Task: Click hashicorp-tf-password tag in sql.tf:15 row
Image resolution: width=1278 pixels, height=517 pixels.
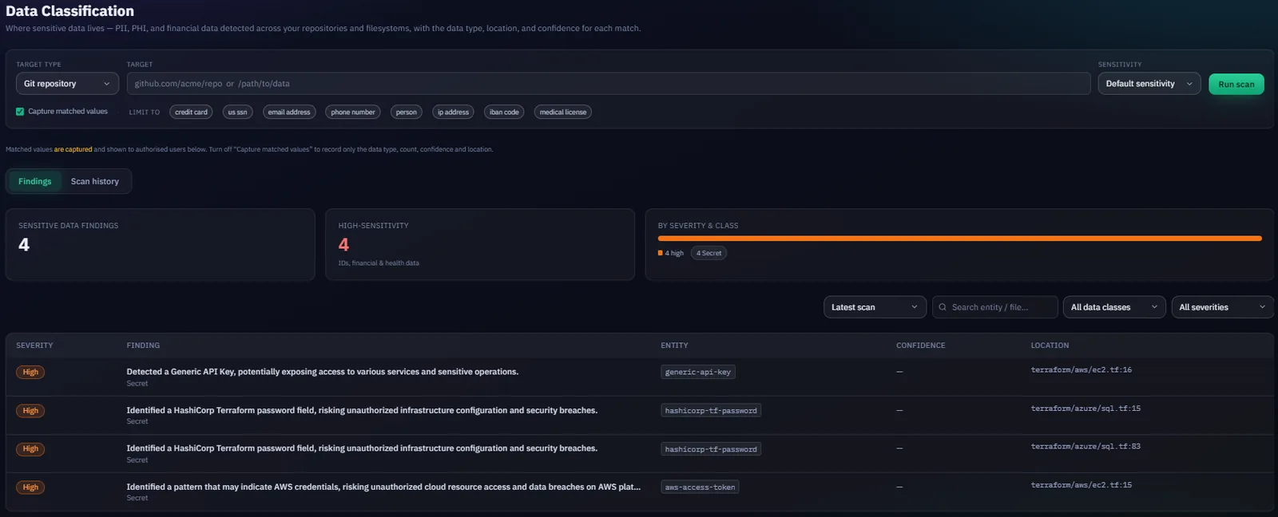Action: pyautogui.click(x=711, y=411)
